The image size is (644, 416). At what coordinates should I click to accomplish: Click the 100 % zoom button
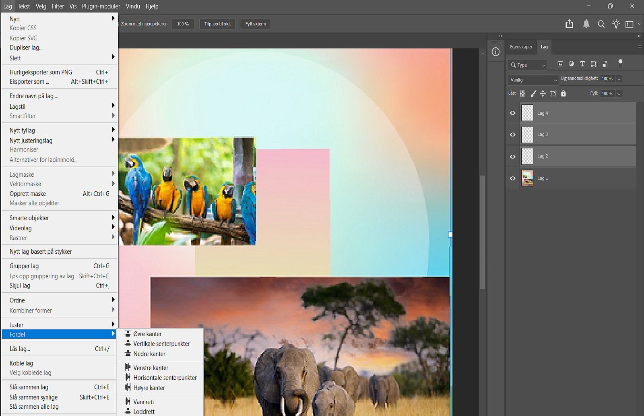click(x=183, y=24)
